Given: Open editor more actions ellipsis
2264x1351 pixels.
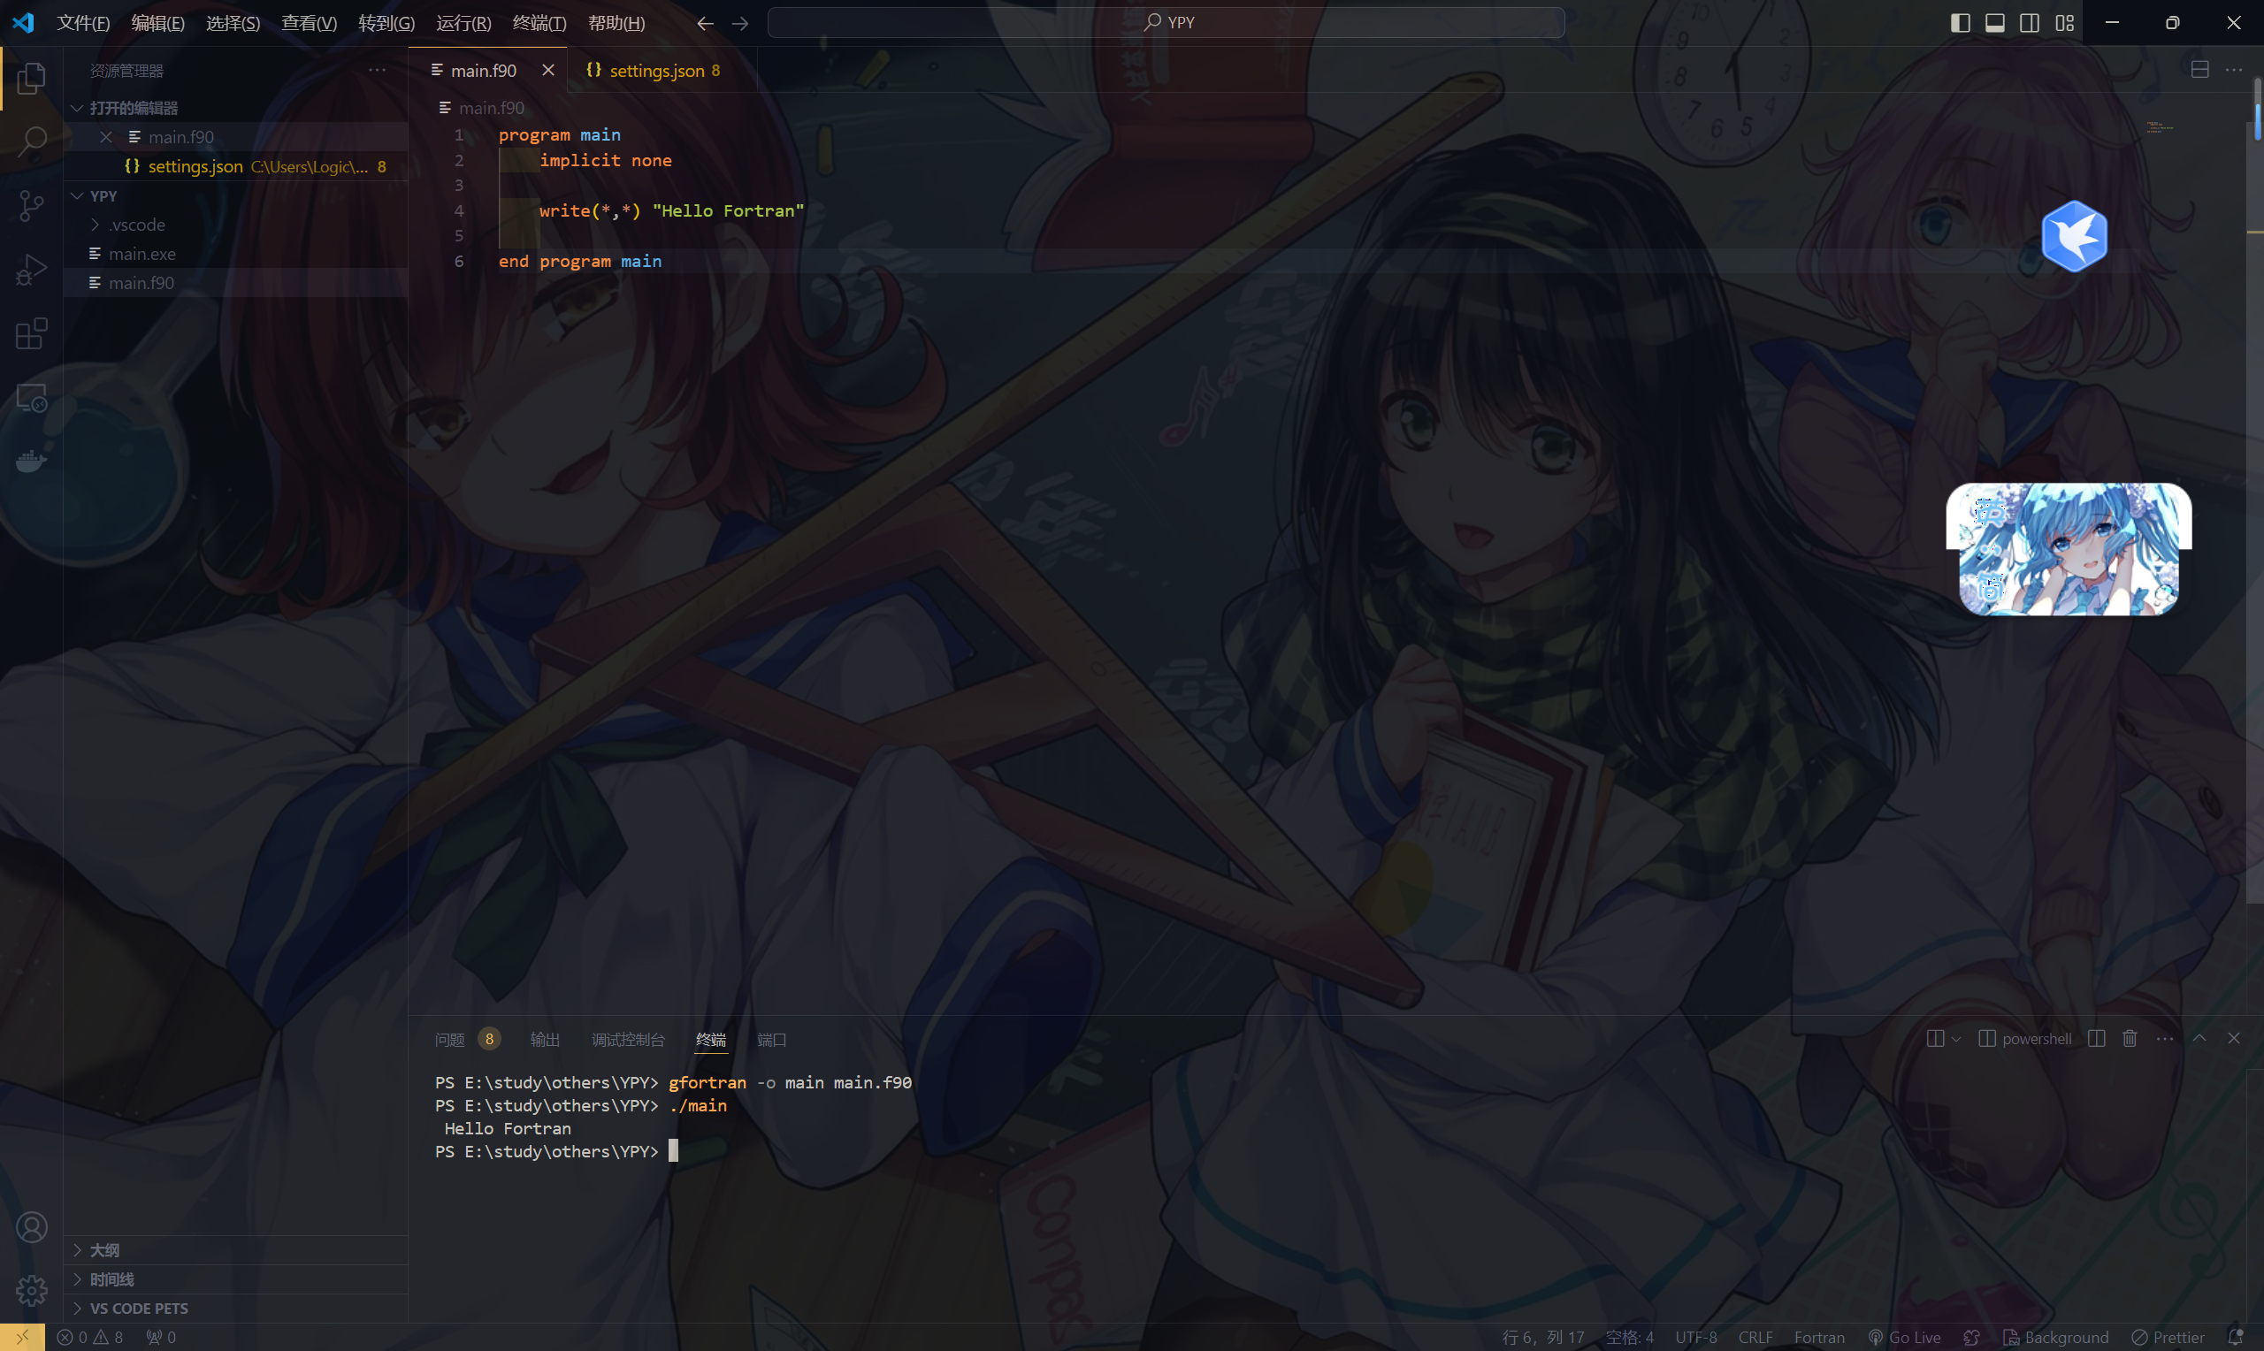Looking at the screenshot, I should [x=2234, y=70].
